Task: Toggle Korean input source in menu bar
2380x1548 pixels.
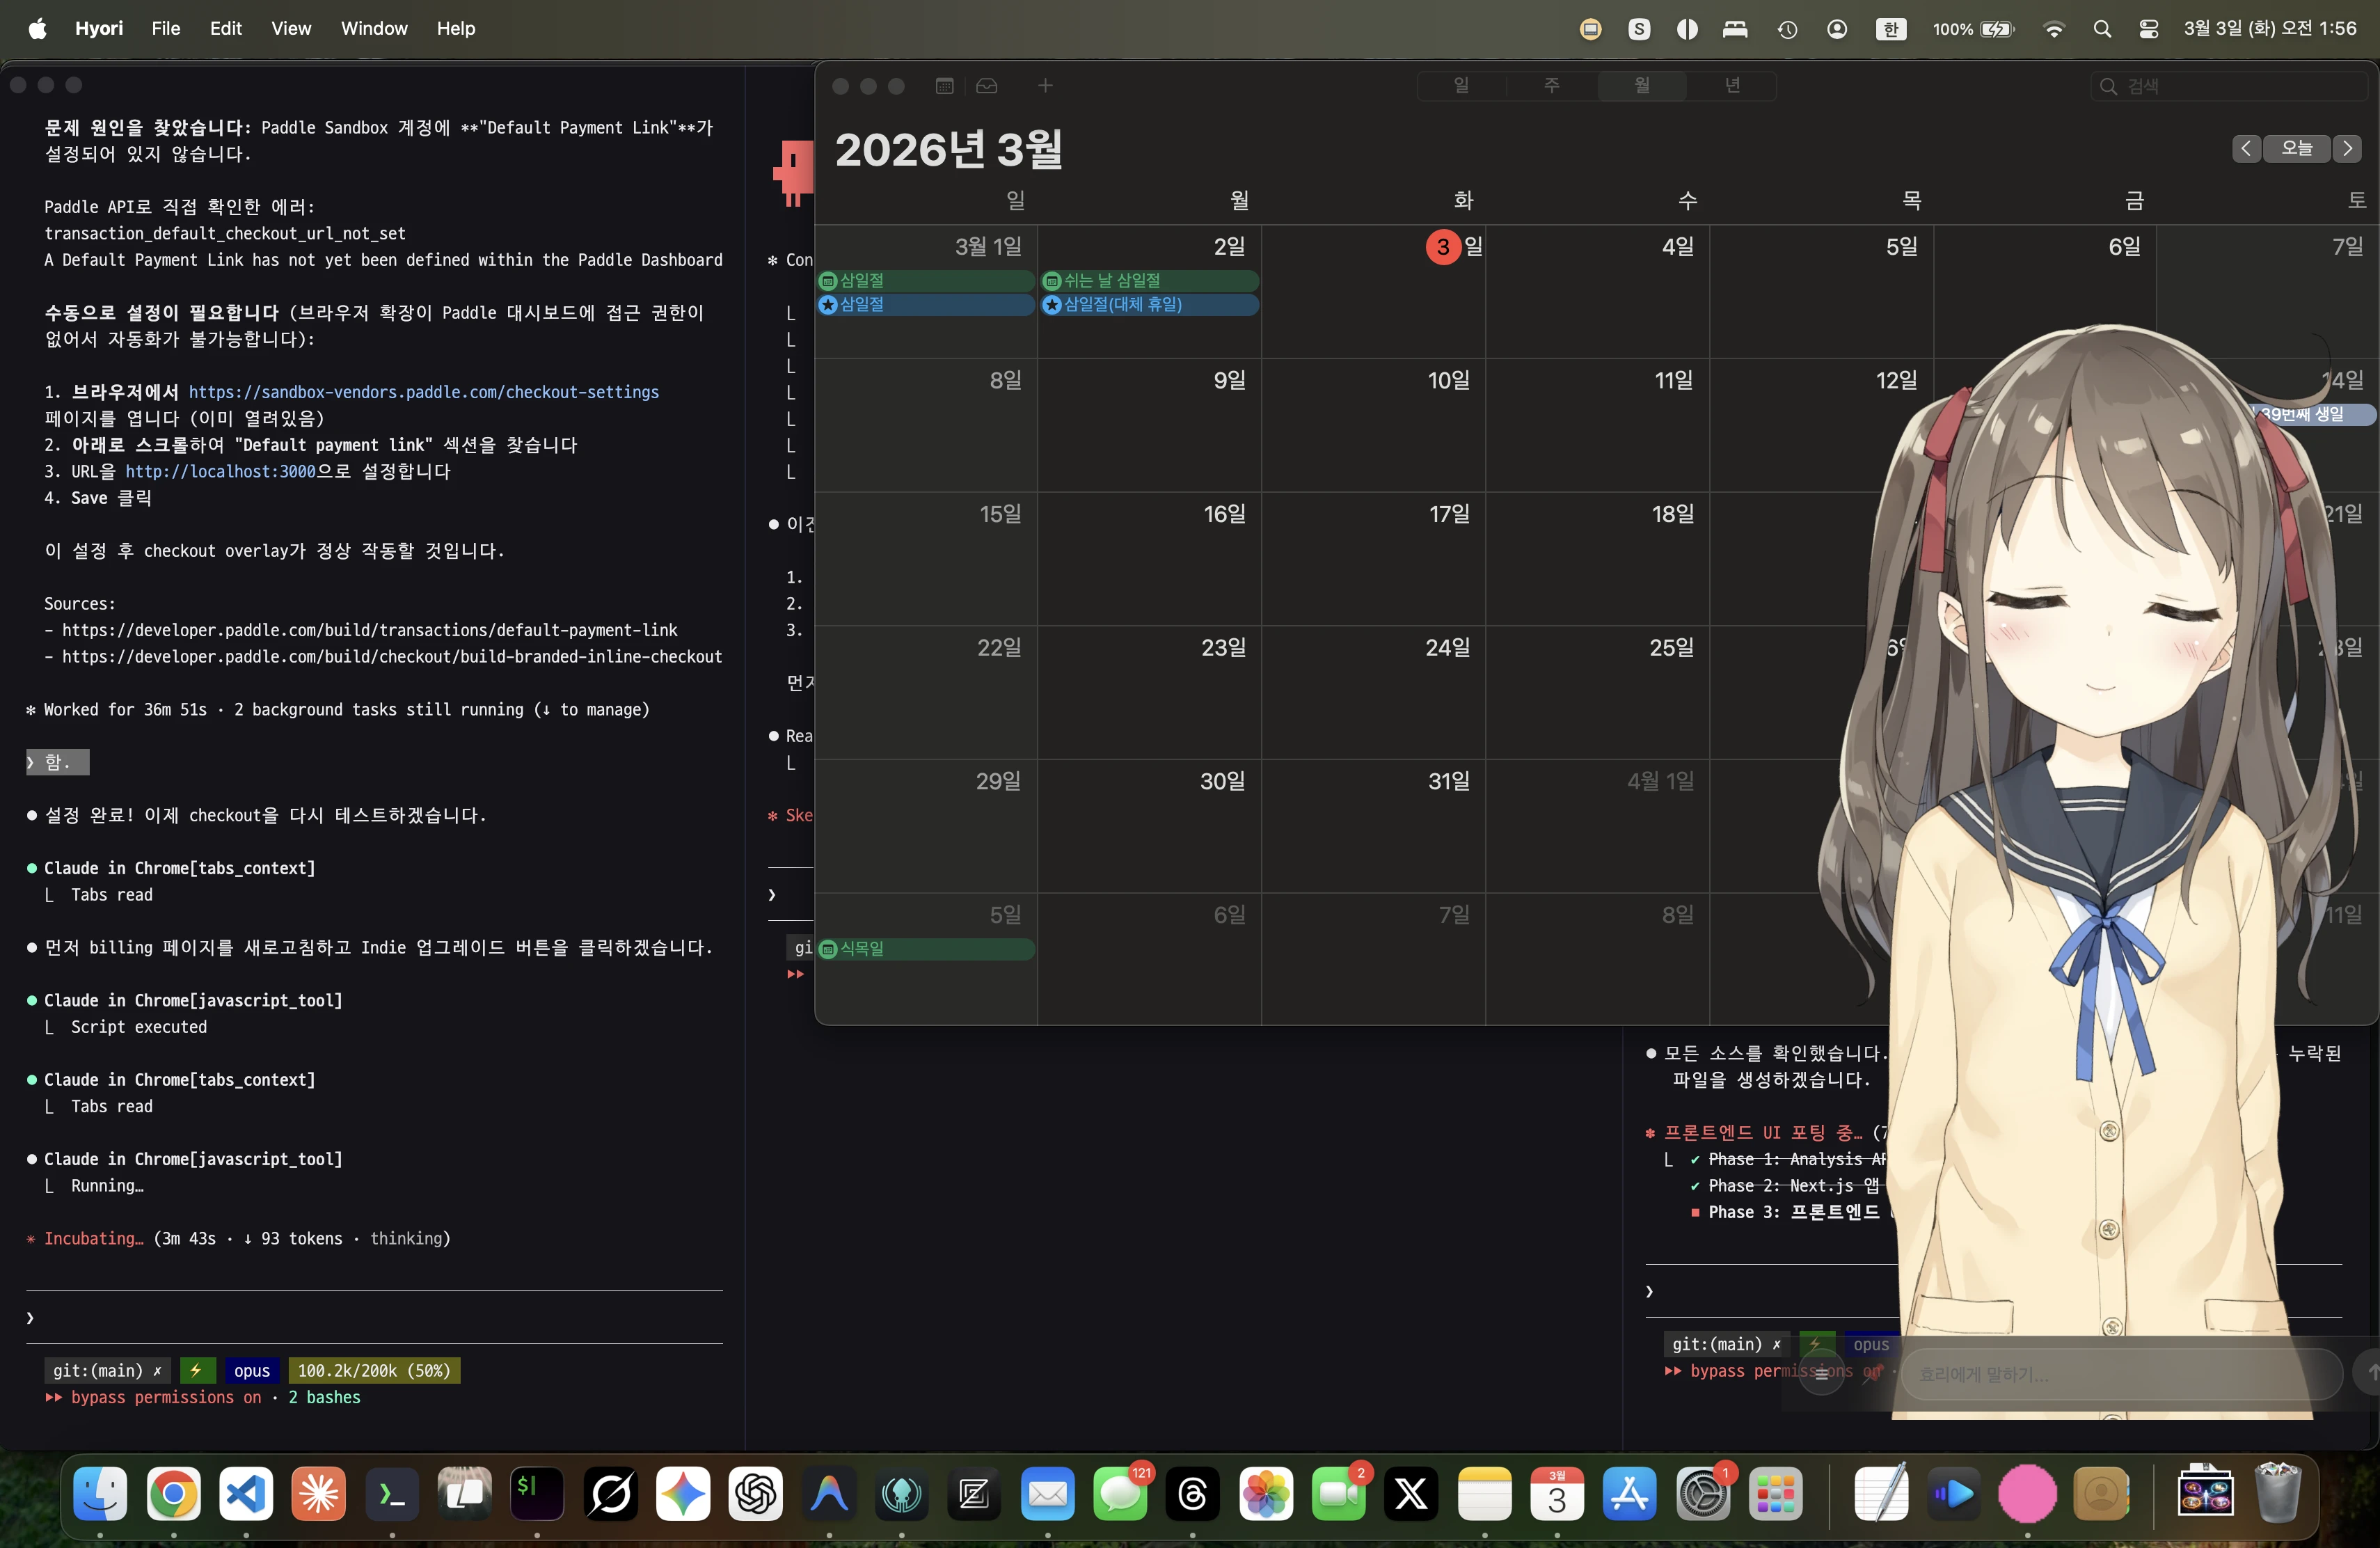Action: pos(1890,29)
